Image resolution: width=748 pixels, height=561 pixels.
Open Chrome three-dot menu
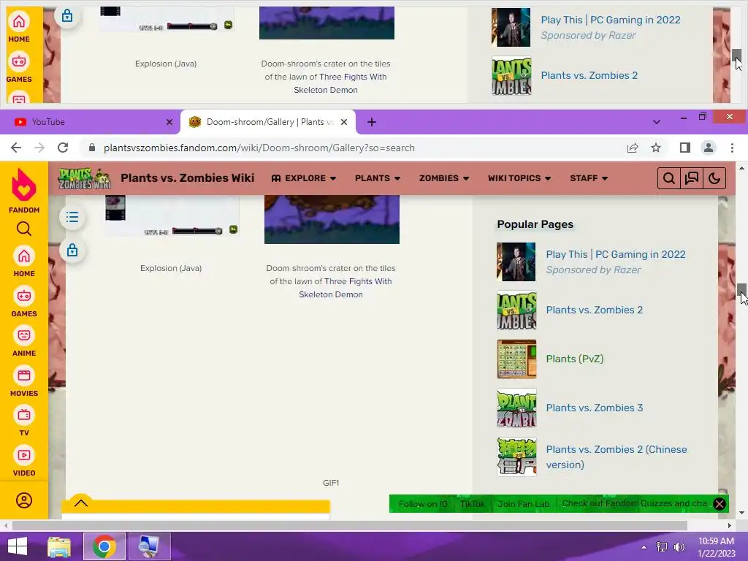pos(732,148)
